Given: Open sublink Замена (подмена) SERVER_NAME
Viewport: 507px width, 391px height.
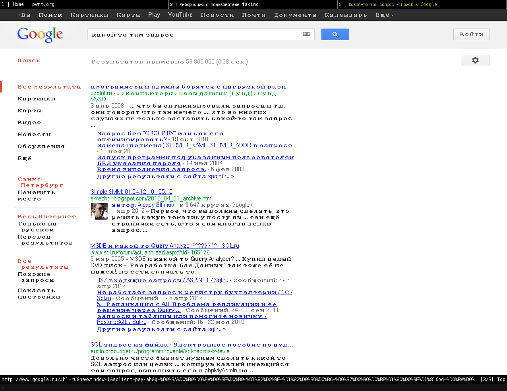Looking at the screenshot, I should [195, 146].
